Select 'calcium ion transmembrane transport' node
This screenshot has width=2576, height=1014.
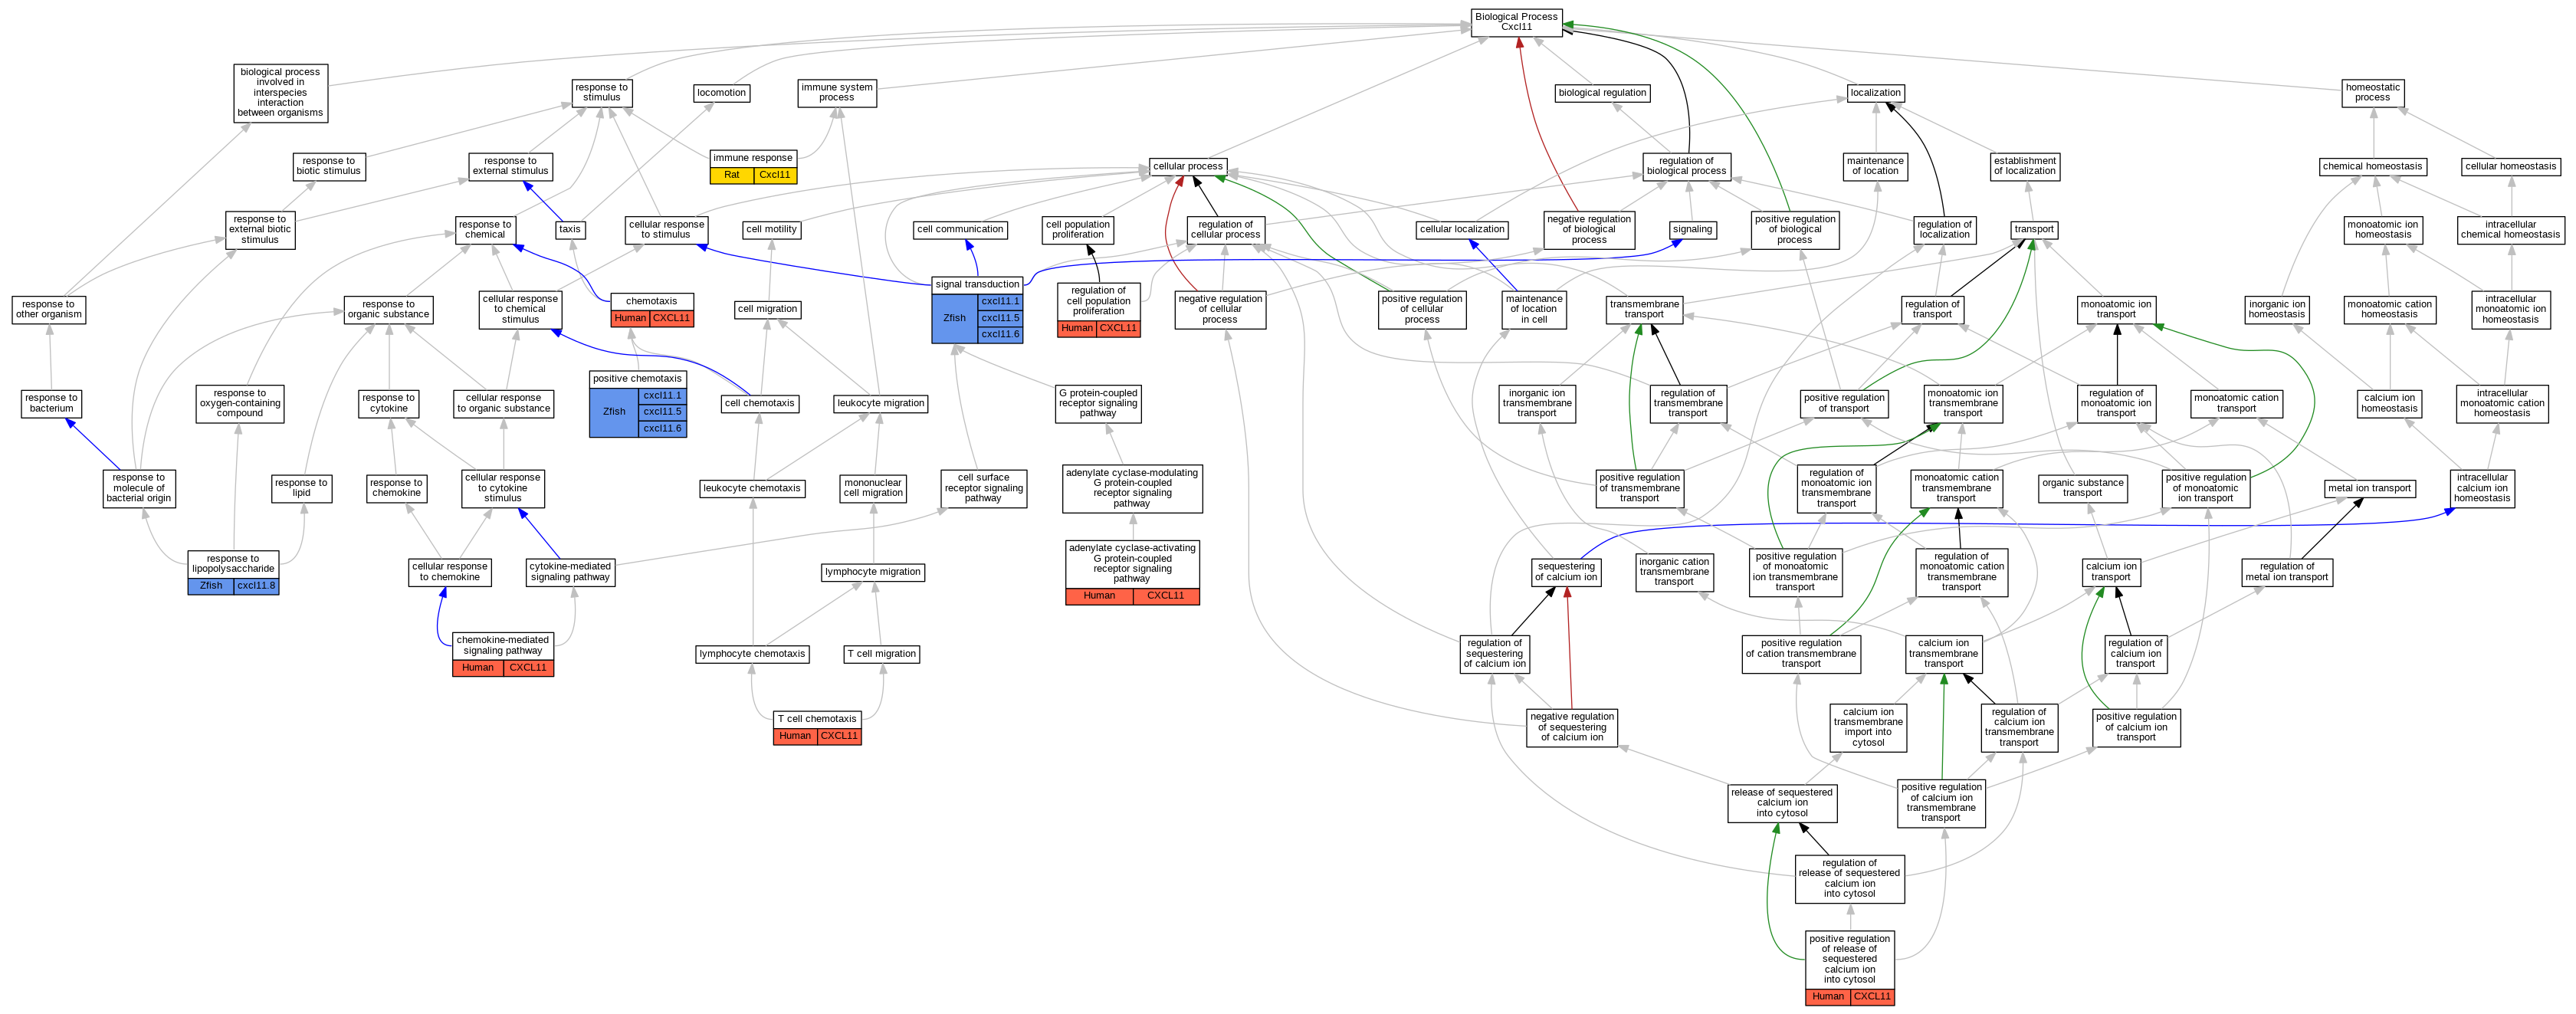[1943, 654]
